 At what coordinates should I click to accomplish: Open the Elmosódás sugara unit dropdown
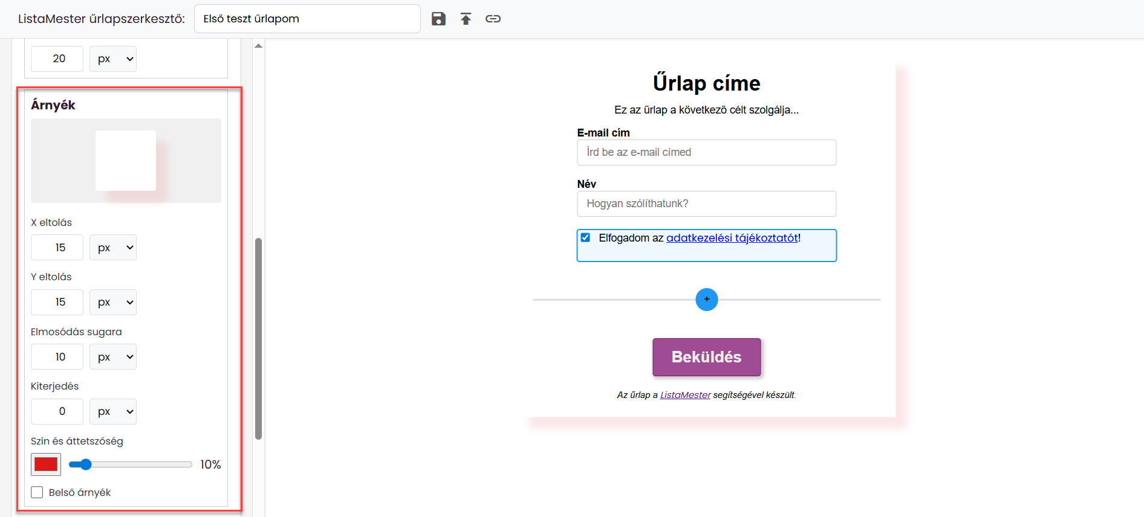point(113,357)
